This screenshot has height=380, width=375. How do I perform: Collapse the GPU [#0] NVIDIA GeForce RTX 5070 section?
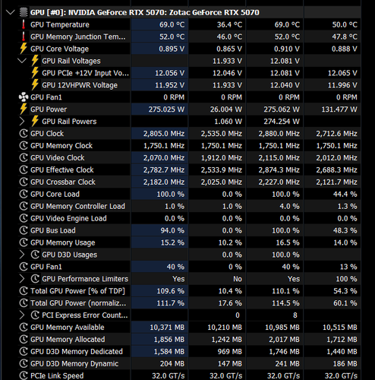pyautogui.click(x=10, y=12)
